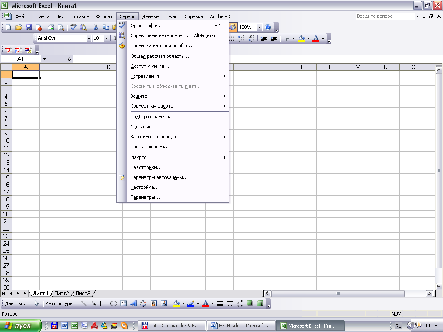Open 3-D Style green cube icon
Image resolution: width=443 pixels, height=332 pixels.
point(260,303)
